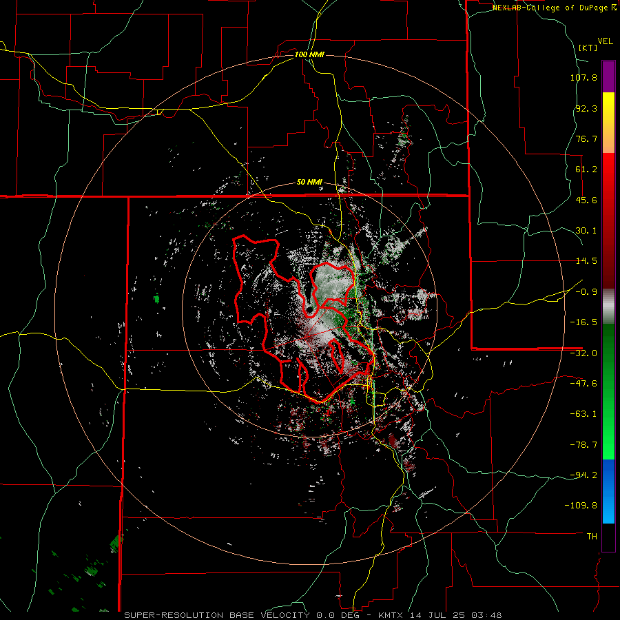Select the -63.1 velocity scale value

[x=583, y=414]
